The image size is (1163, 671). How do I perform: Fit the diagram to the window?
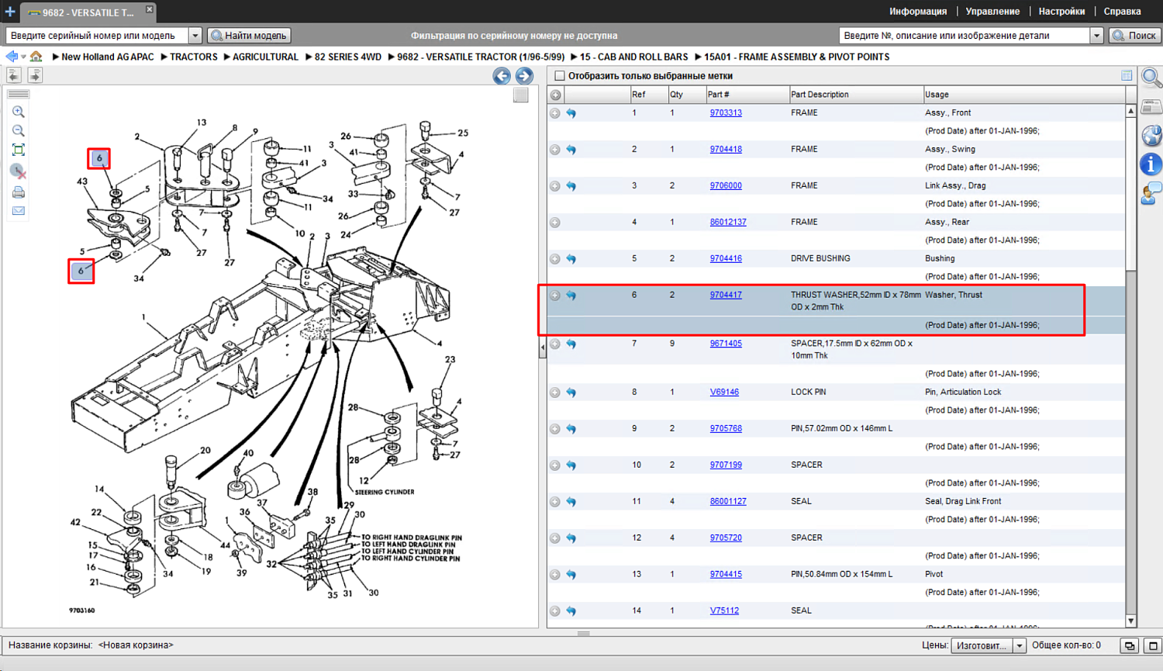pos(19,150)
